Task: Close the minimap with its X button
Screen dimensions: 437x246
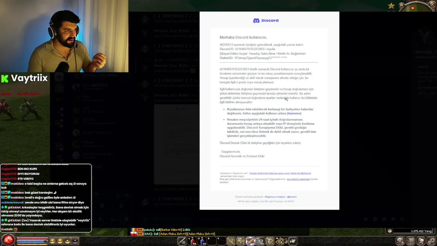Action: pos(432,4)
